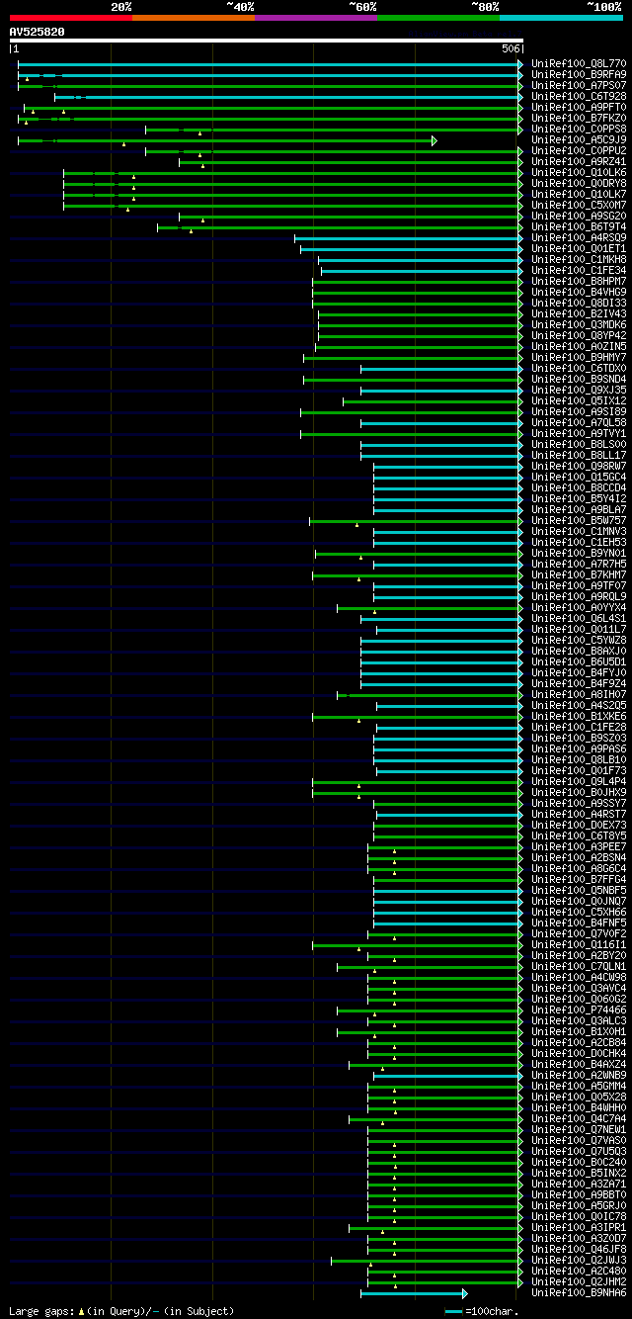Select the UniRef100_Q10LK6 label
The image size is (632, 1319).
pyautogui.click(x=579, y=173)
